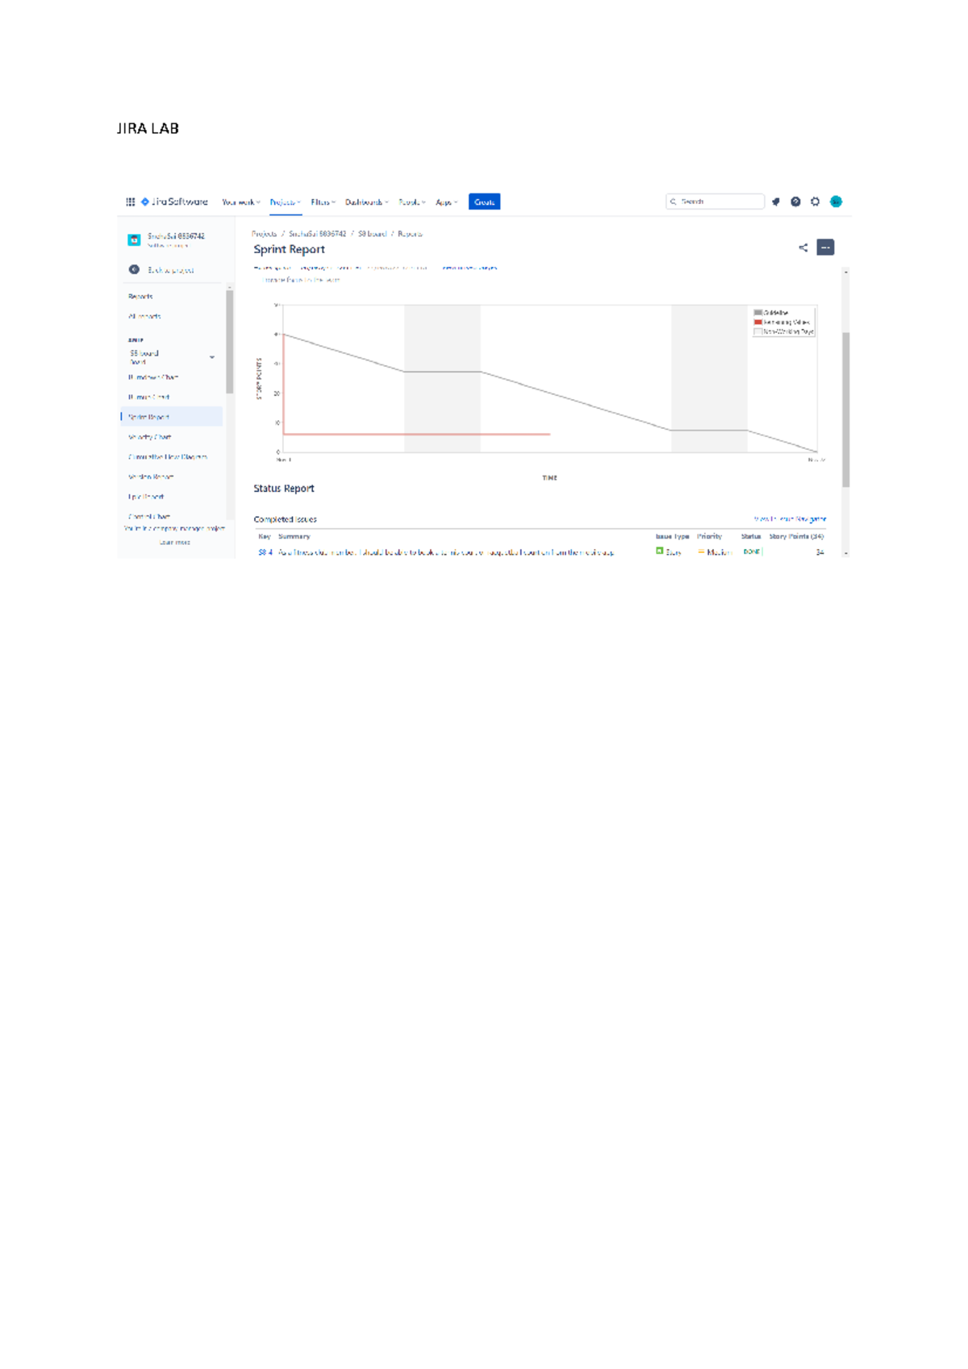
Task: Click the user profile avatar
Action: coord(837,202)
